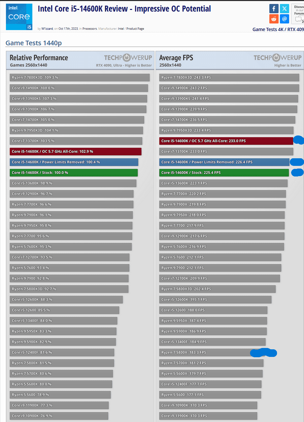Share the review on Facebook
This screenshot has width=304, height=422.
[274, 9]
